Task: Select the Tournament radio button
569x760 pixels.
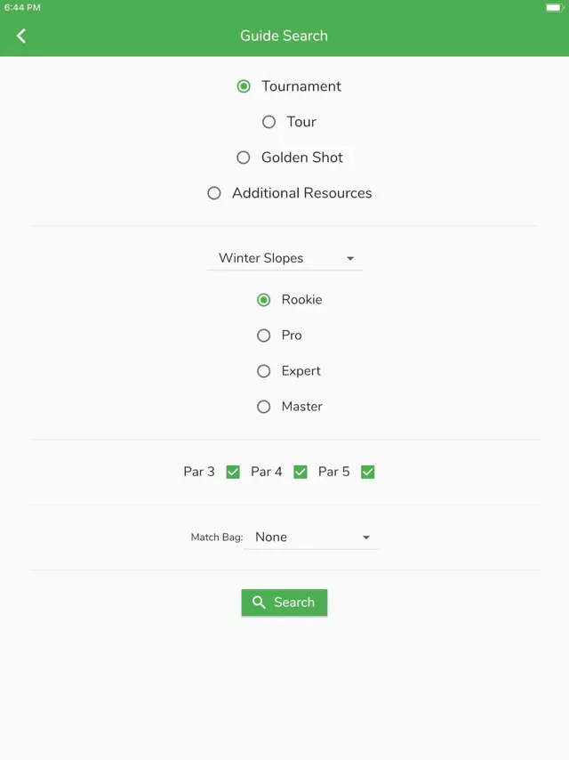Action: point(244,85)
